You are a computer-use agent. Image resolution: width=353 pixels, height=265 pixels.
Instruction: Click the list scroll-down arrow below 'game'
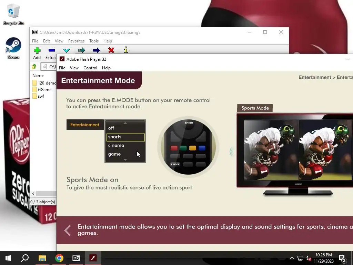[125, 160]
